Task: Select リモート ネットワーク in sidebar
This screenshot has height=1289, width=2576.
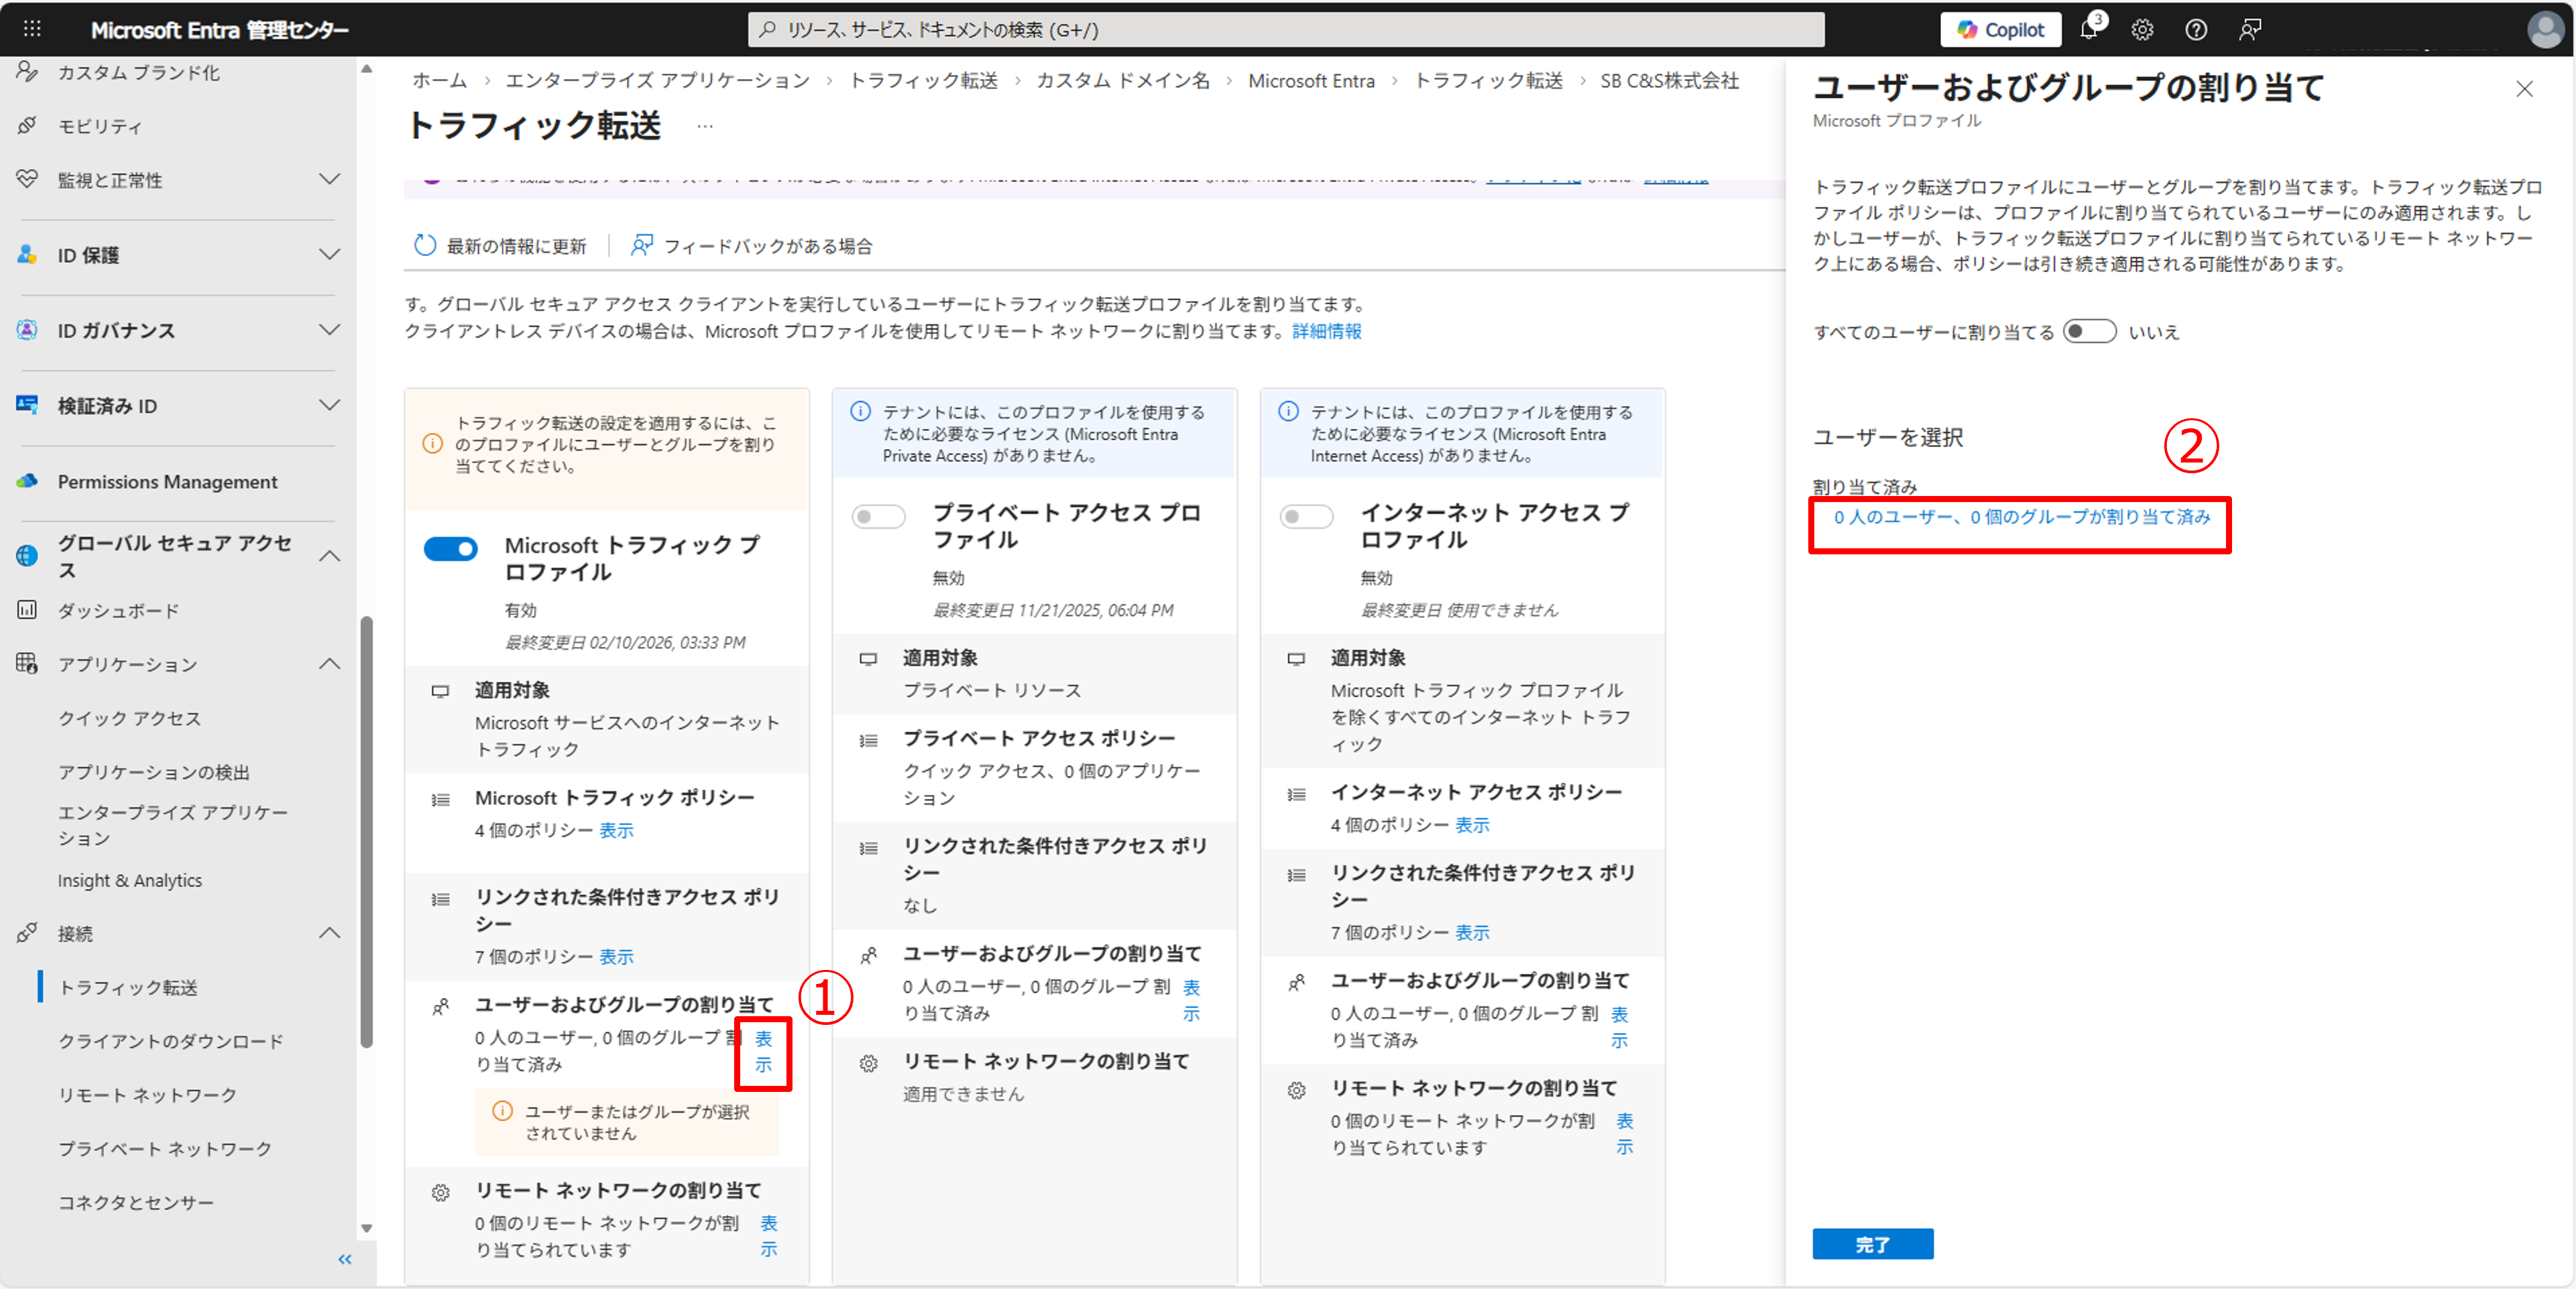Action: 147,1094
